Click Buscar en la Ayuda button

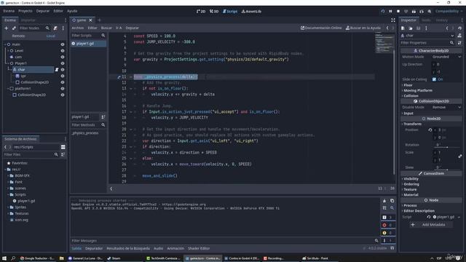363,28
